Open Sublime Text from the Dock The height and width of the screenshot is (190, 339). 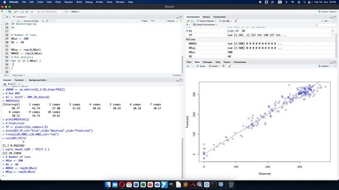click(x=185, y=185)
